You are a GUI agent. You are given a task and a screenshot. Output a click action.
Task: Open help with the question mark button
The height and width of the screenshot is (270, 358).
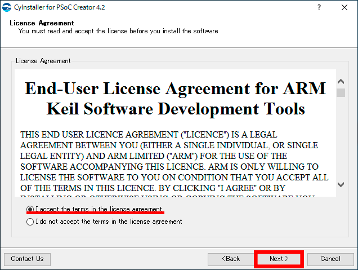(319, 7)
